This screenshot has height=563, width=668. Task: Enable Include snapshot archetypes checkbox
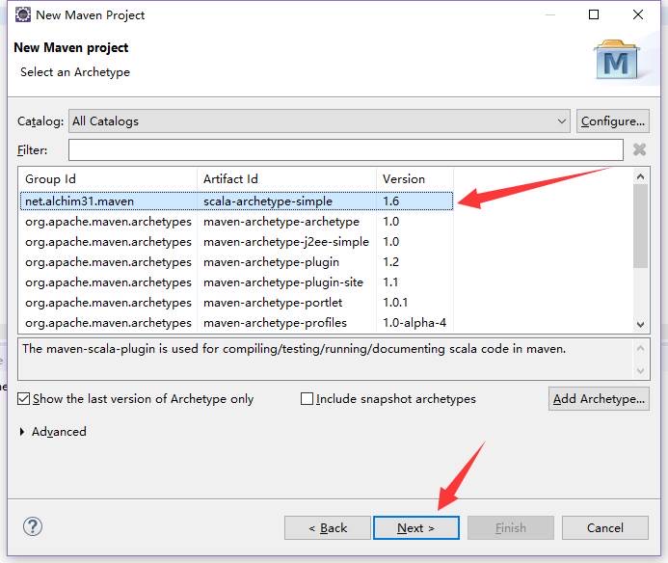pyautogui.click(x=307, y=398)
